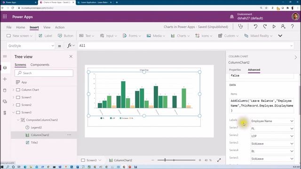Open the Home tab
The width and height of the screenshot is (301, 169).
tap(21, 27)
